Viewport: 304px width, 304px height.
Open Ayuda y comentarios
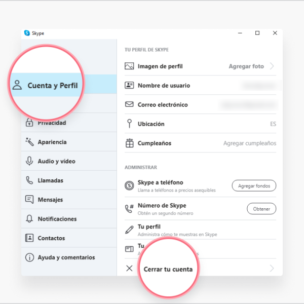pos(69,257)
